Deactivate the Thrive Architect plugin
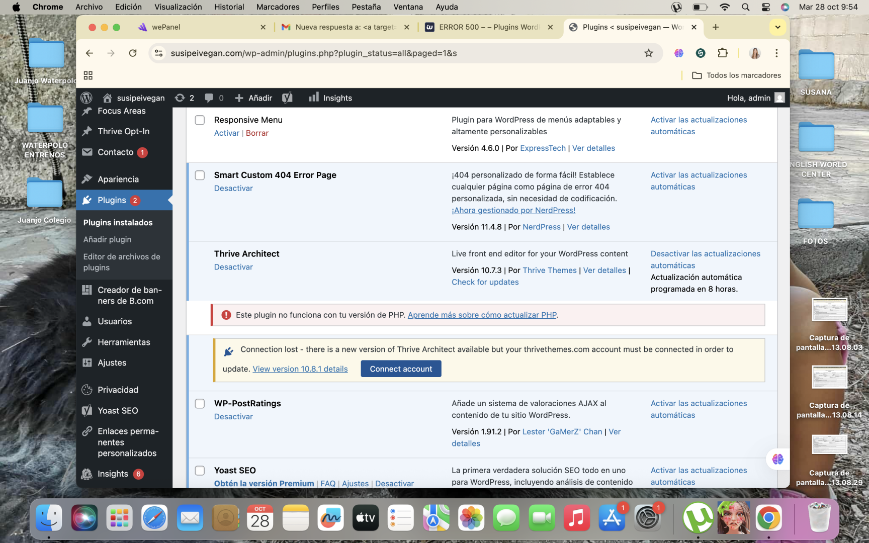Viewport: 869px width, 543px height. (233, 267)
